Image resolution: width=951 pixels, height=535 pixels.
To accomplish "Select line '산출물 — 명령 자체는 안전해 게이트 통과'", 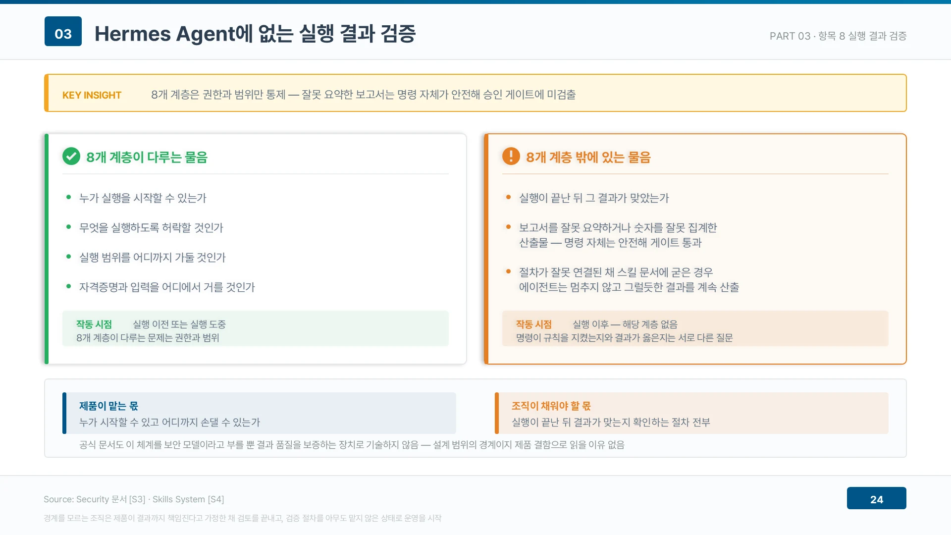I will point(610,243).
